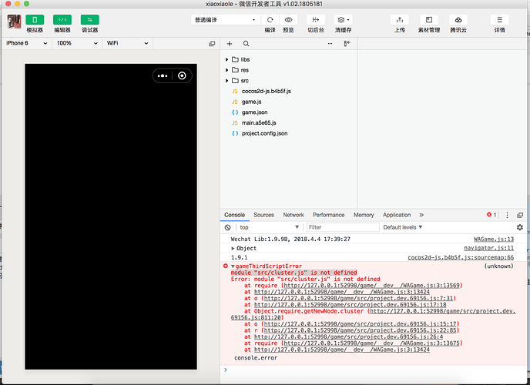The width and height of the screenshot is (530, 385).
Task: Open the cocos2d-js.b4b5f.js:sourcemap:66 link
Action: coord(461,257)
